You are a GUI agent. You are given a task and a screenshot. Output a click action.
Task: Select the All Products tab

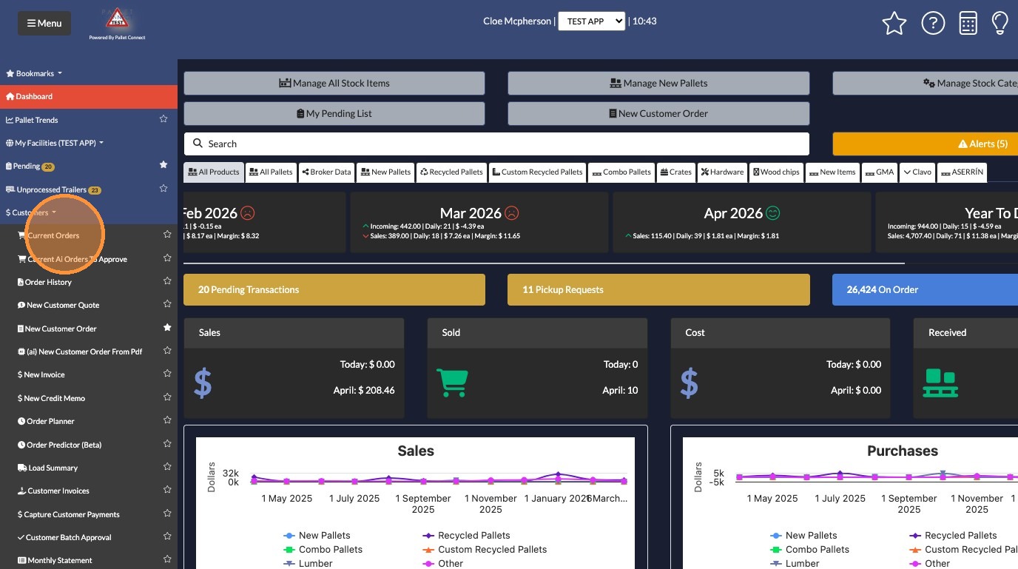pos(214,172)
